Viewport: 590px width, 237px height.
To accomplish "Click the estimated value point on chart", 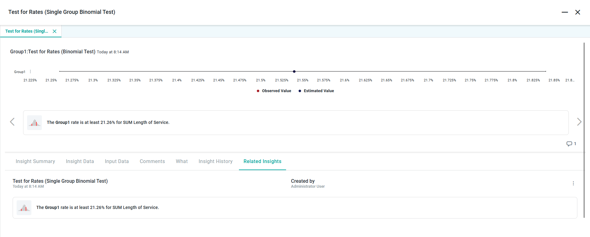I will tap(294, 72).
